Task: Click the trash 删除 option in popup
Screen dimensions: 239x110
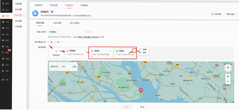Action: [x=143, y=53]
